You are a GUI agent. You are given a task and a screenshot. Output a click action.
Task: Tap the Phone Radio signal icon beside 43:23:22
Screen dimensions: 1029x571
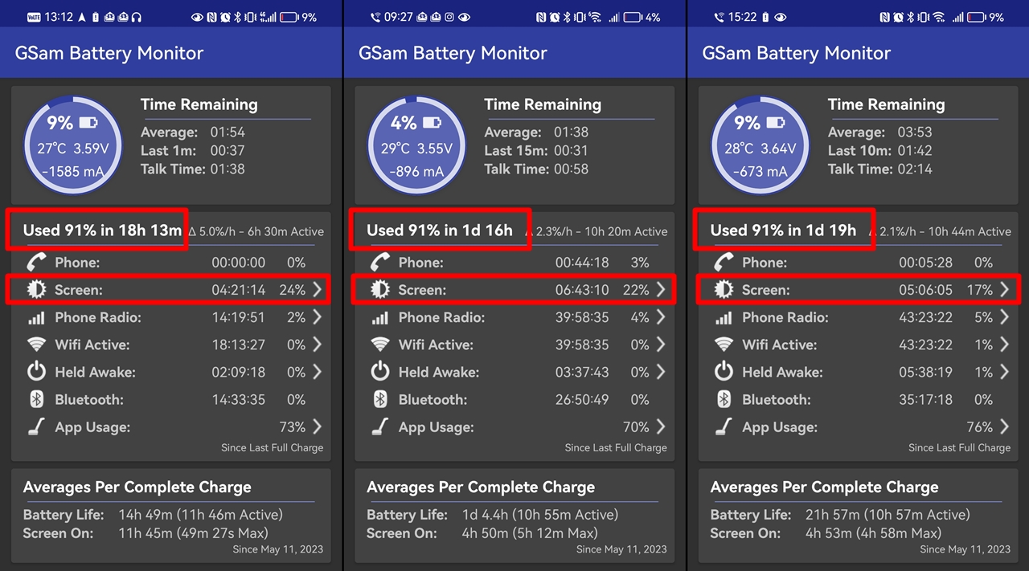click(x=724, y=317)
